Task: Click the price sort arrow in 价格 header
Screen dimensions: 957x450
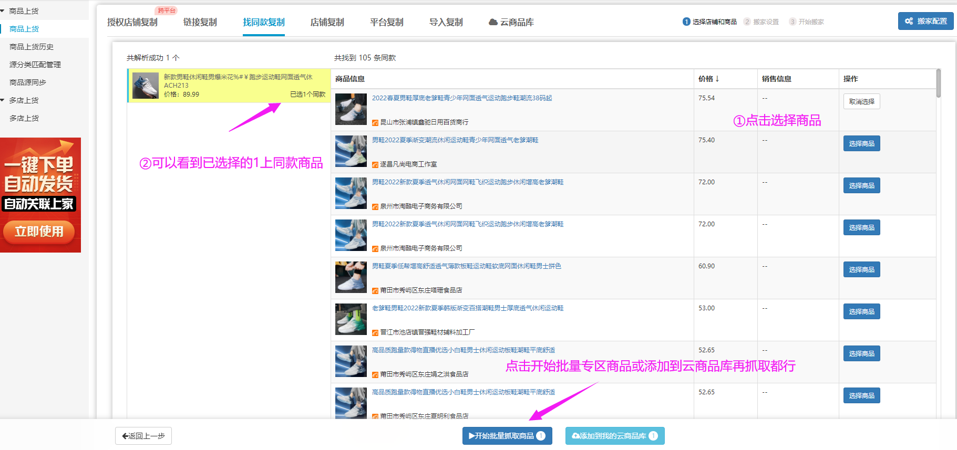Action: 717,79
